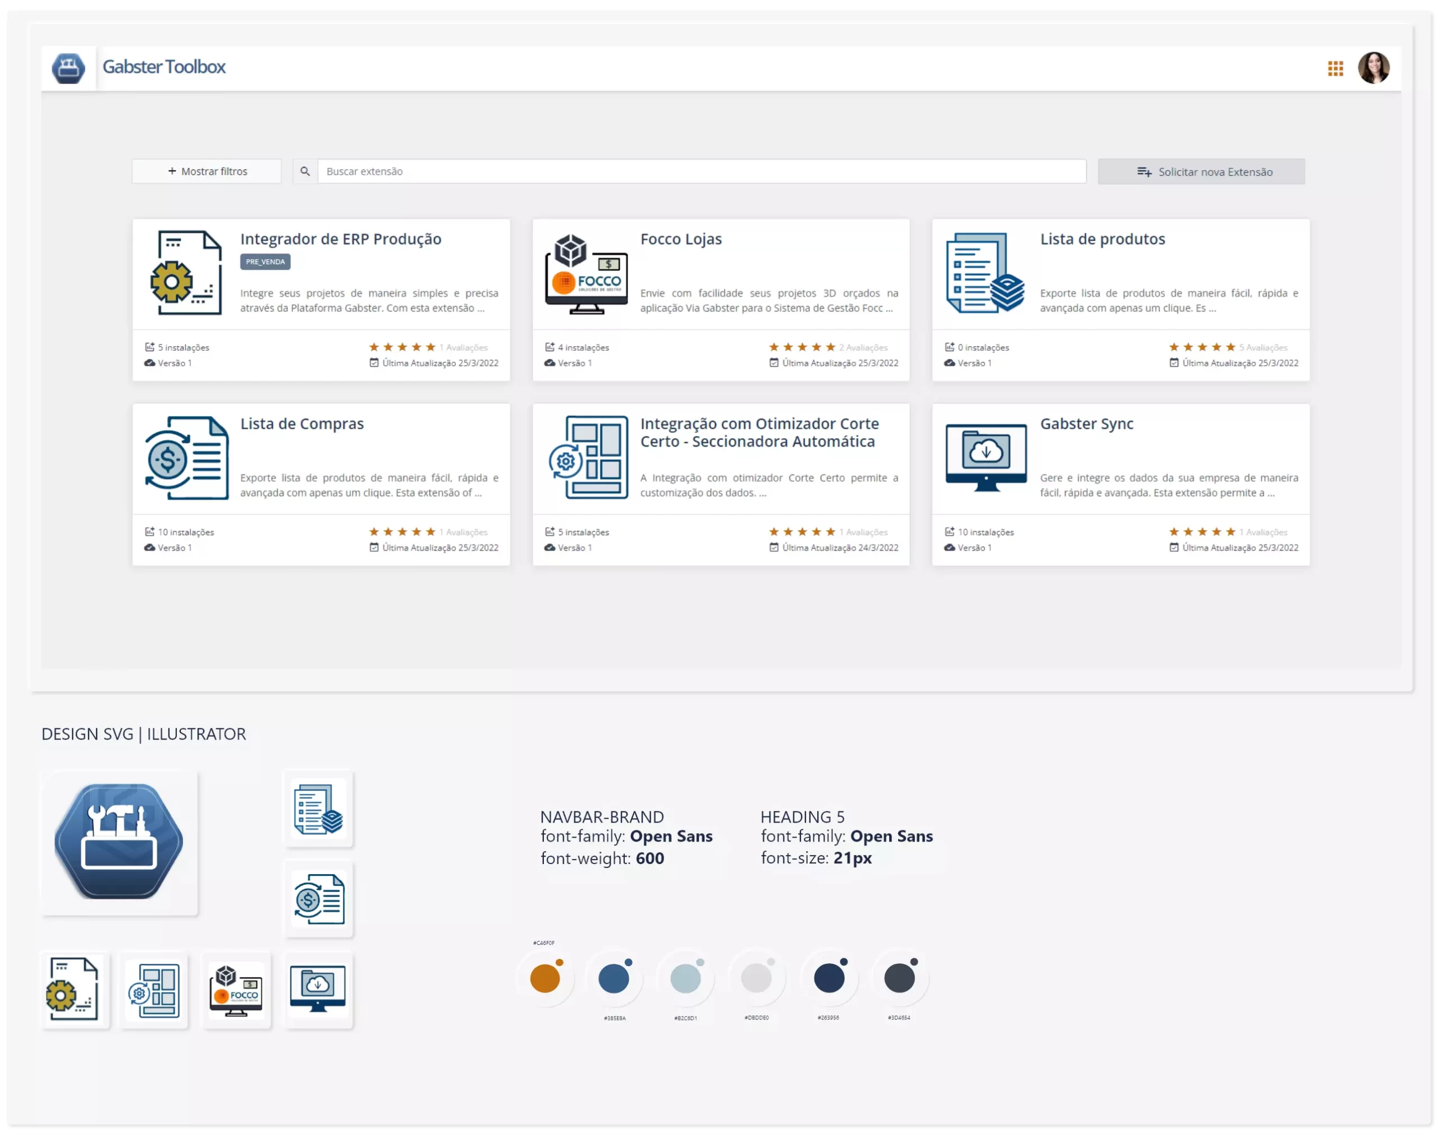1437x1135 pixels.
Task: Select layout gear icon tile in design section
Action: [x=154, y=990]
